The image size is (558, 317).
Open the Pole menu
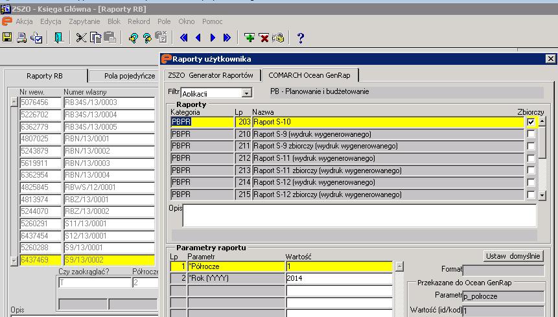(164, 21)
